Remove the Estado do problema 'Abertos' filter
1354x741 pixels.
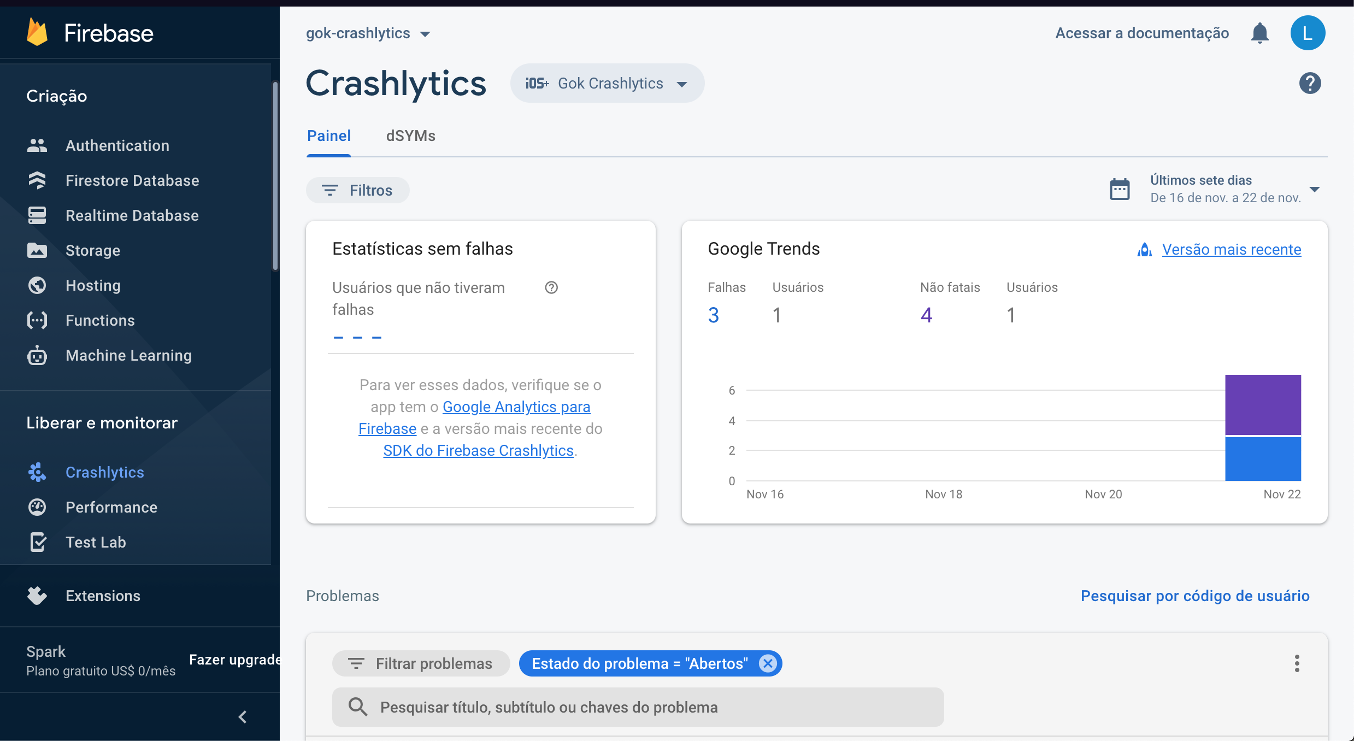pos(767,663)
